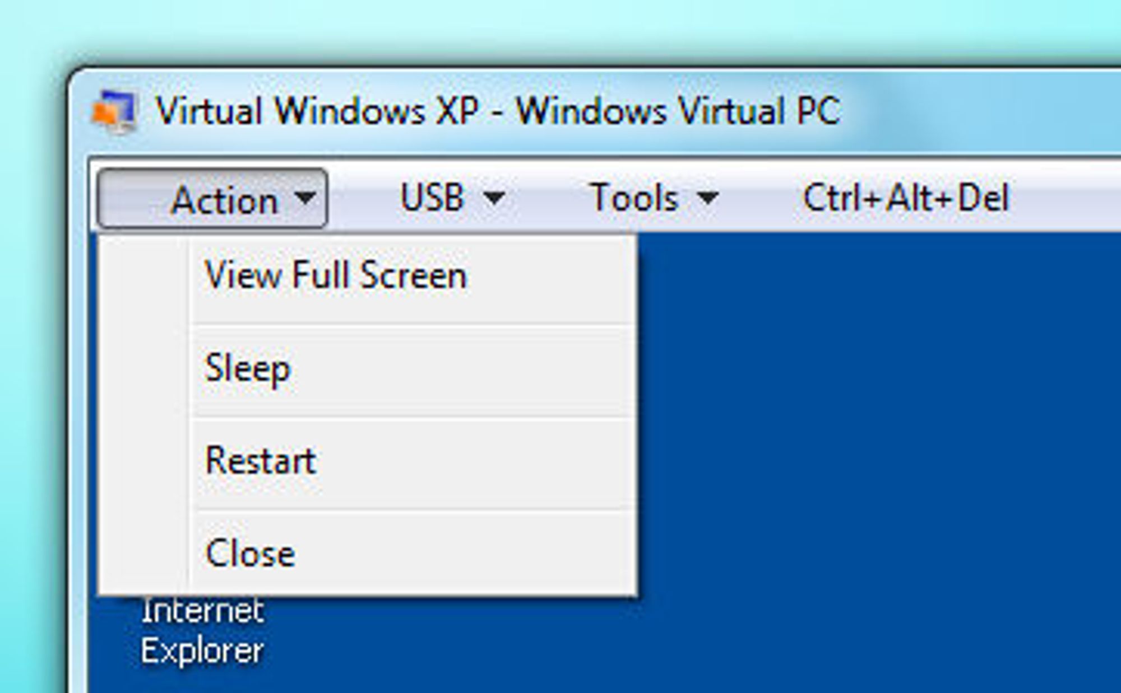Open the Tools menu label
Image resolution: width=1121 pixels, height=693 pixels.
click(634, 198)
